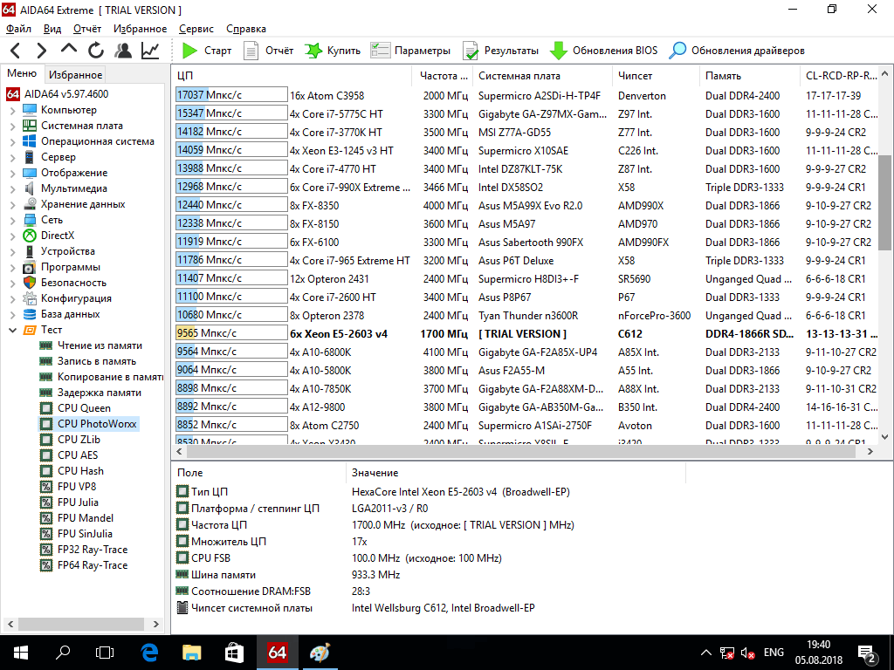Click Обновления BIOS toolbar button
Screen dimensions: 894x670
tap(603, 51)
